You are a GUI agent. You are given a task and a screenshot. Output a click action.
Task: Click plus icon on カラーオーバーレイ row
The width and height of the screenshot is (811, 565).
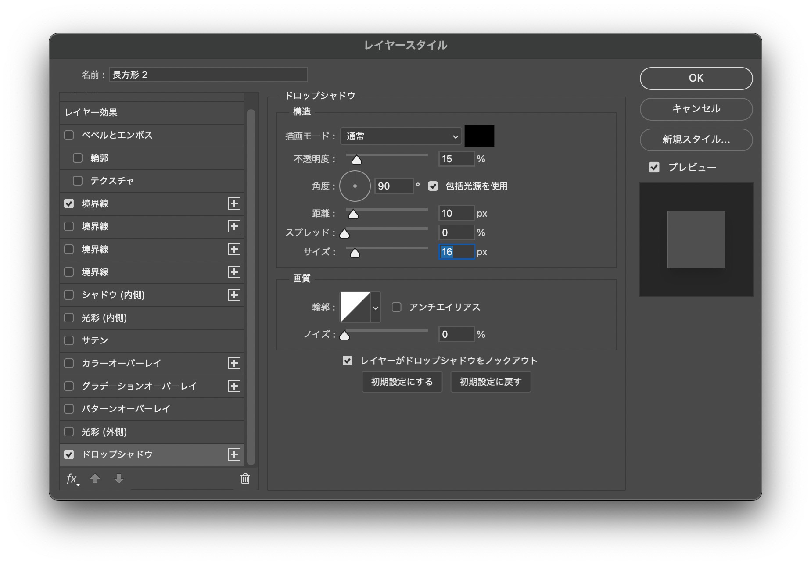(234, 363)
